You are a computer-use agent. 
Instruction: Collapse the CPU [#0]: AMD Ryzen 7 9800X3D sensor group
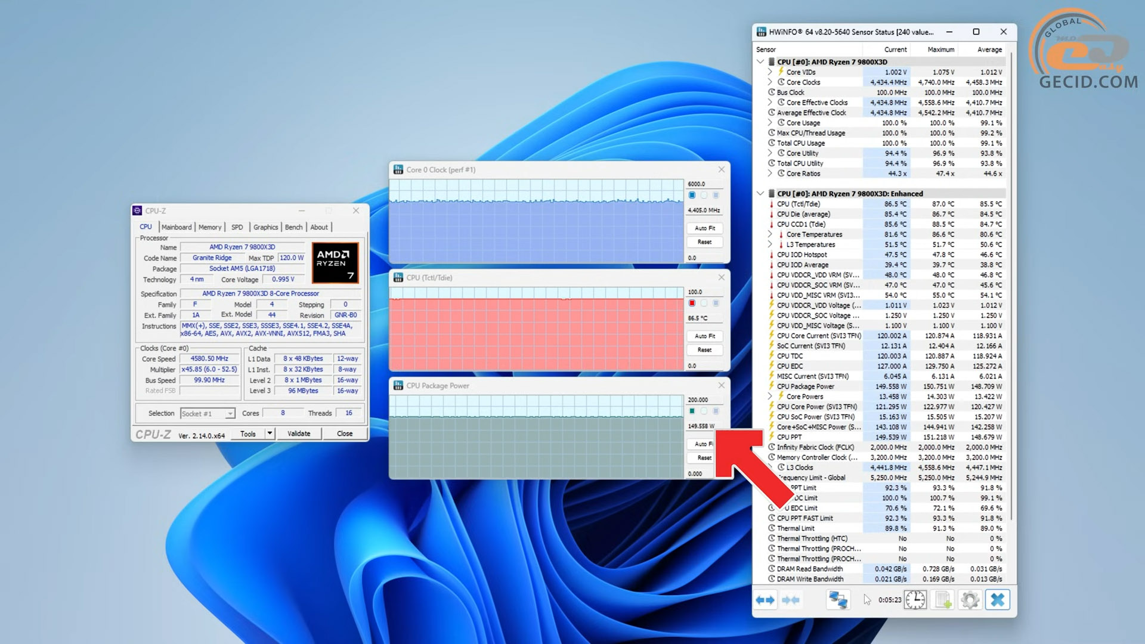click(x=760, y=62)
